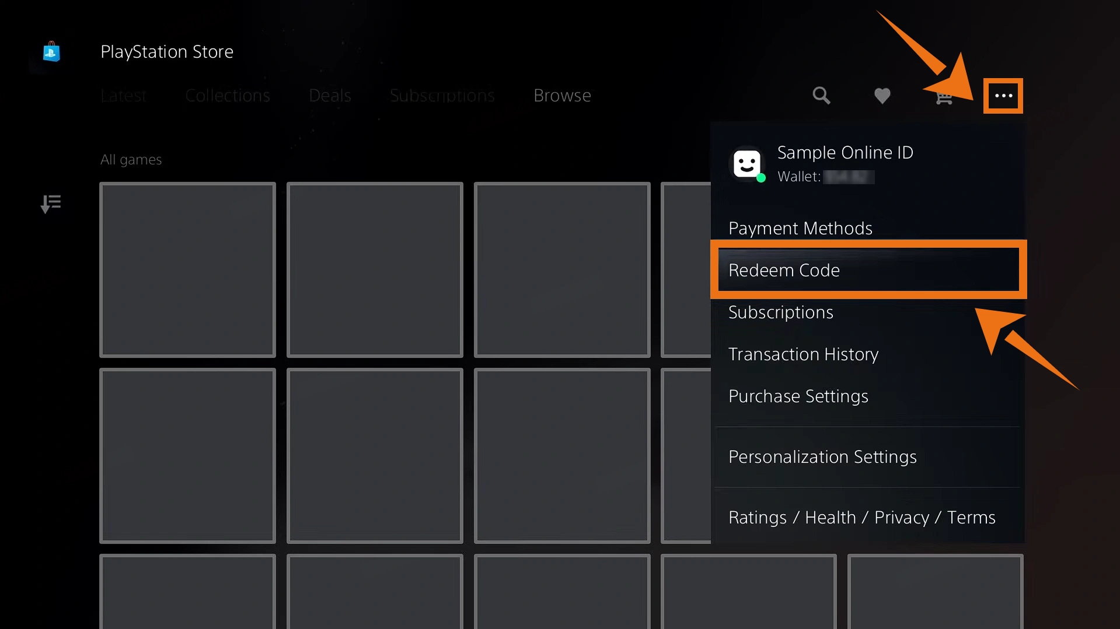Click the three-dot more options icon
Image resolution: width=1120 pixels, height=629 pixels.
pos(1003,96)
